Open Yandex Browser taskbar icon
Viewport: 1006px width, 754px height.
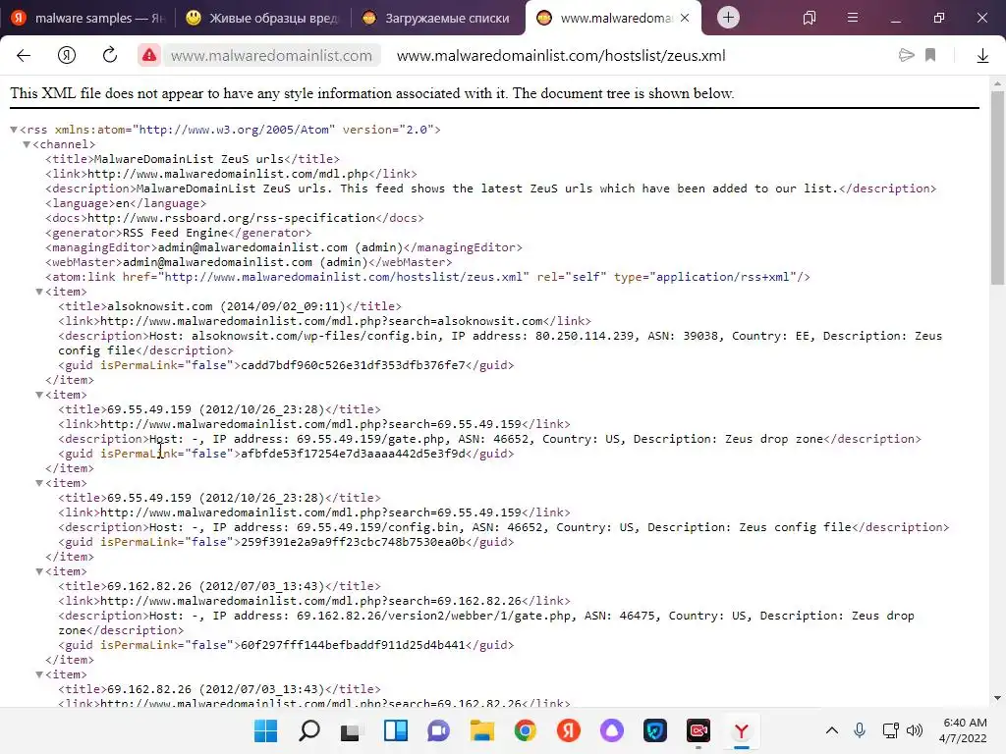tap(742, 730)
